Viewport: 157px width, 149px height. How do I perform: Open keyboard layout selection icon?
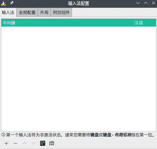(52, 143)
